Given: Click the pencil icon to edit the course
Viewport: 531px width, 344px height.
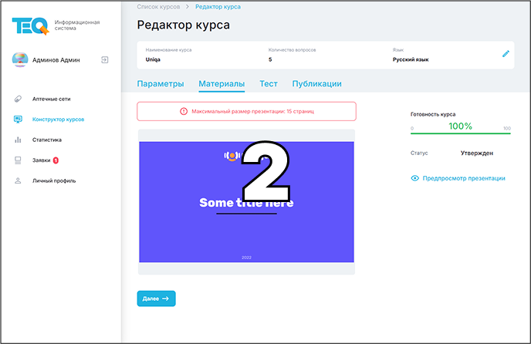Looking at the screenshot, I should tap(506, 54).
